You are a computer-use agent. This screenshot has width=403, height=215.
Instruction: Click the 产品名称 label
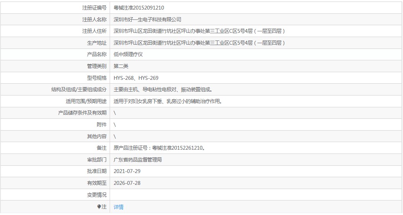pyautogui.click(x=97, y=55)
